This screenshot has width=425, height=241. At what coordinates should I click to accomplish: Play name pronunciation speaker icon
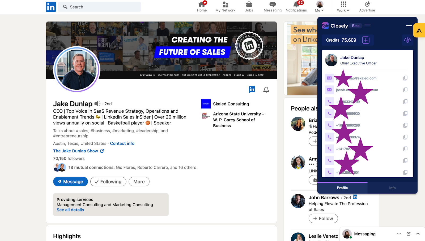[x=97, y=104]
